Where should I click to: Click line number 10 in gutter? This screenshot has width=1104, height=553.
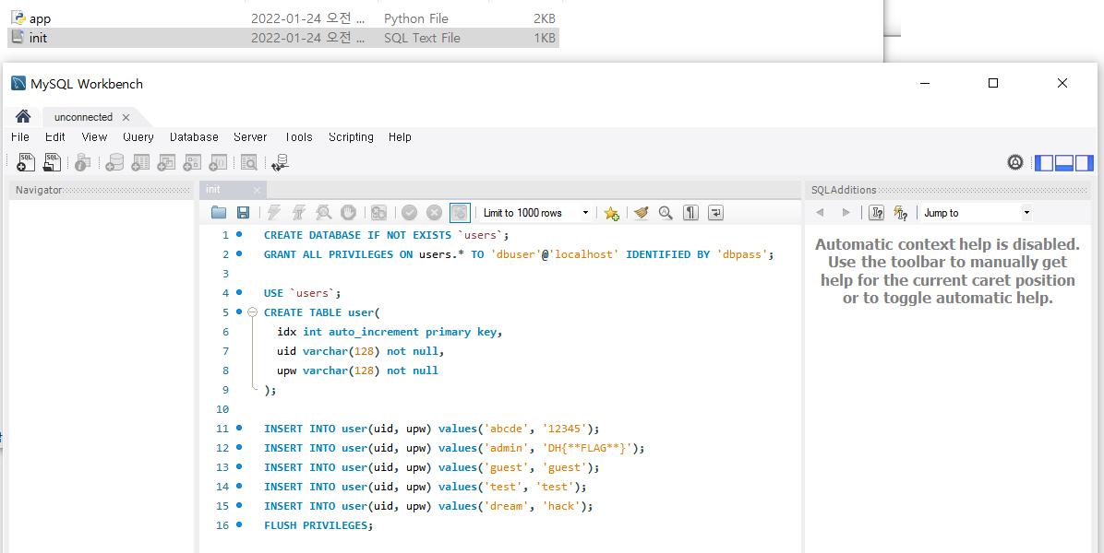click(x=222, y=409)
